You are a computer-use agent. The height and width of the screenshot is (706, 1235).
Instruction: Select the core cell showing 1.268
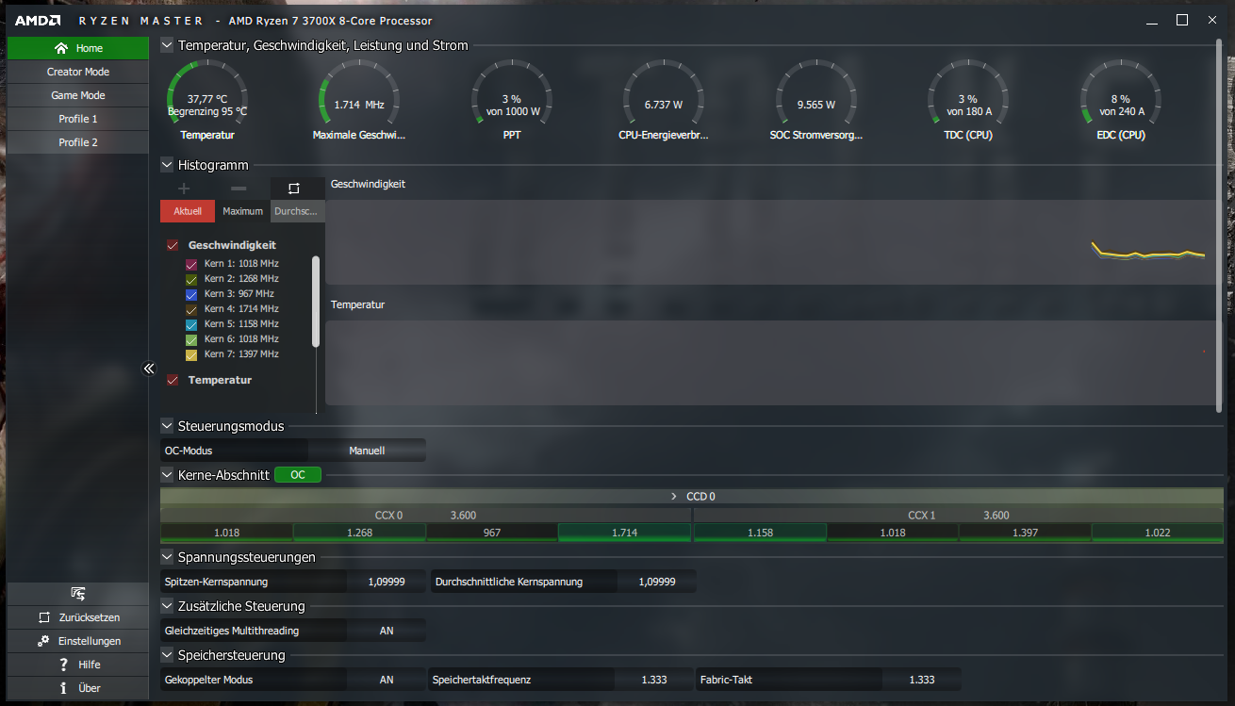(x=359, y=533)
